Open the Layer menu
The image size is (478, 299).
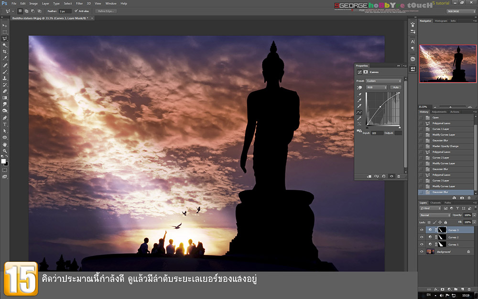click(x=45, y=3)
